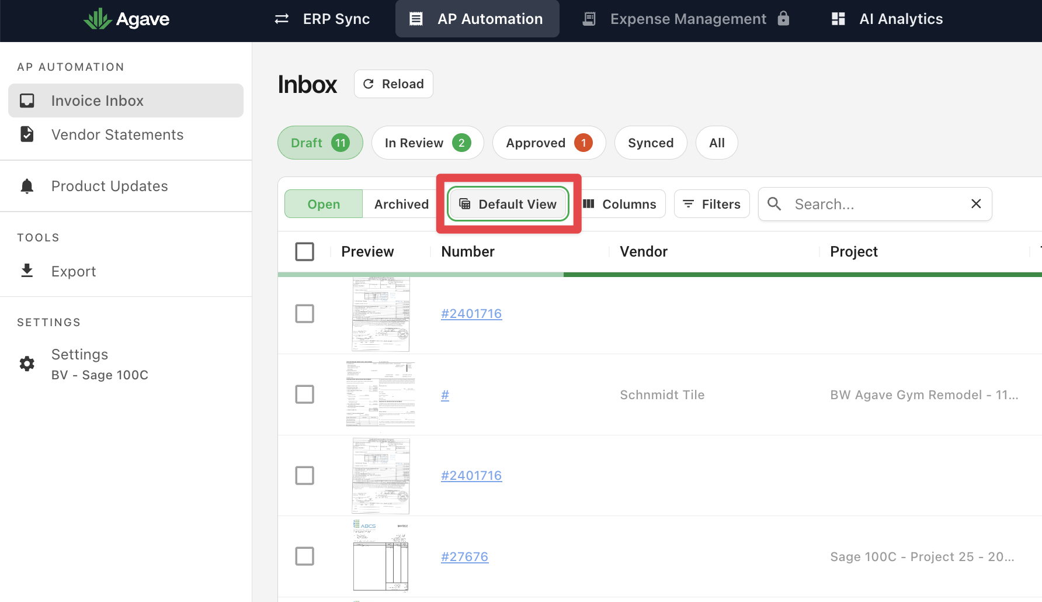Open AI Analytics section
This screenshot has height=602, width=1042.
pos(887,19)
